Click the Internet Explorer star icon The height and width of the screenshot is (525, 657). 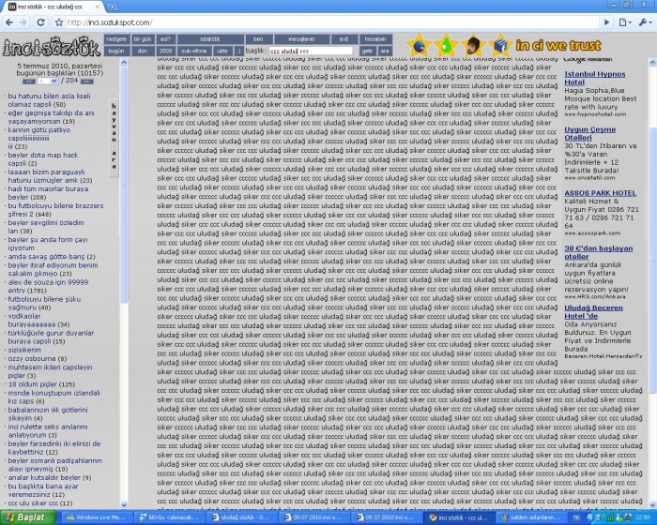pos(419,45)
